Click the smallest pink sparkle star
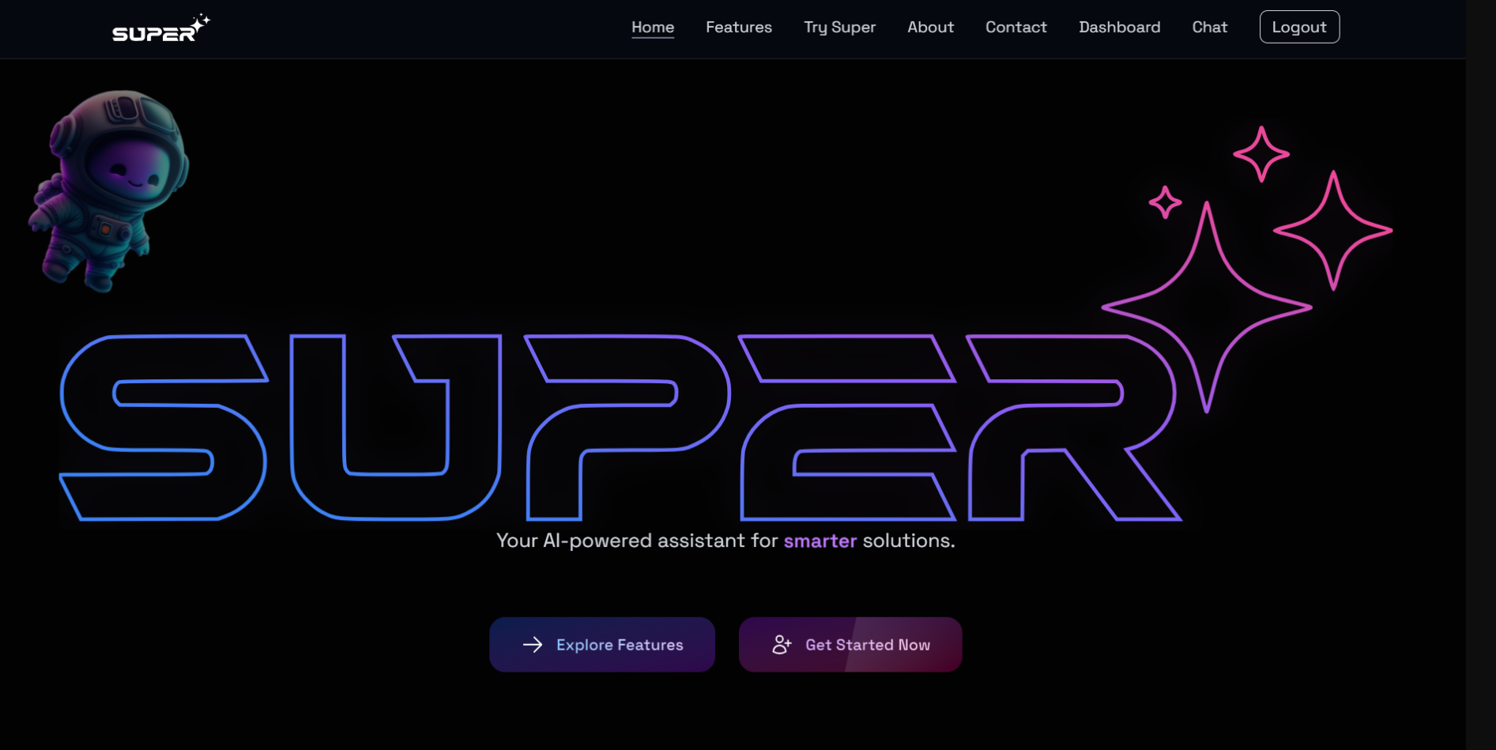Viewport: 1496px width, 750px height. click(1165, 202)
